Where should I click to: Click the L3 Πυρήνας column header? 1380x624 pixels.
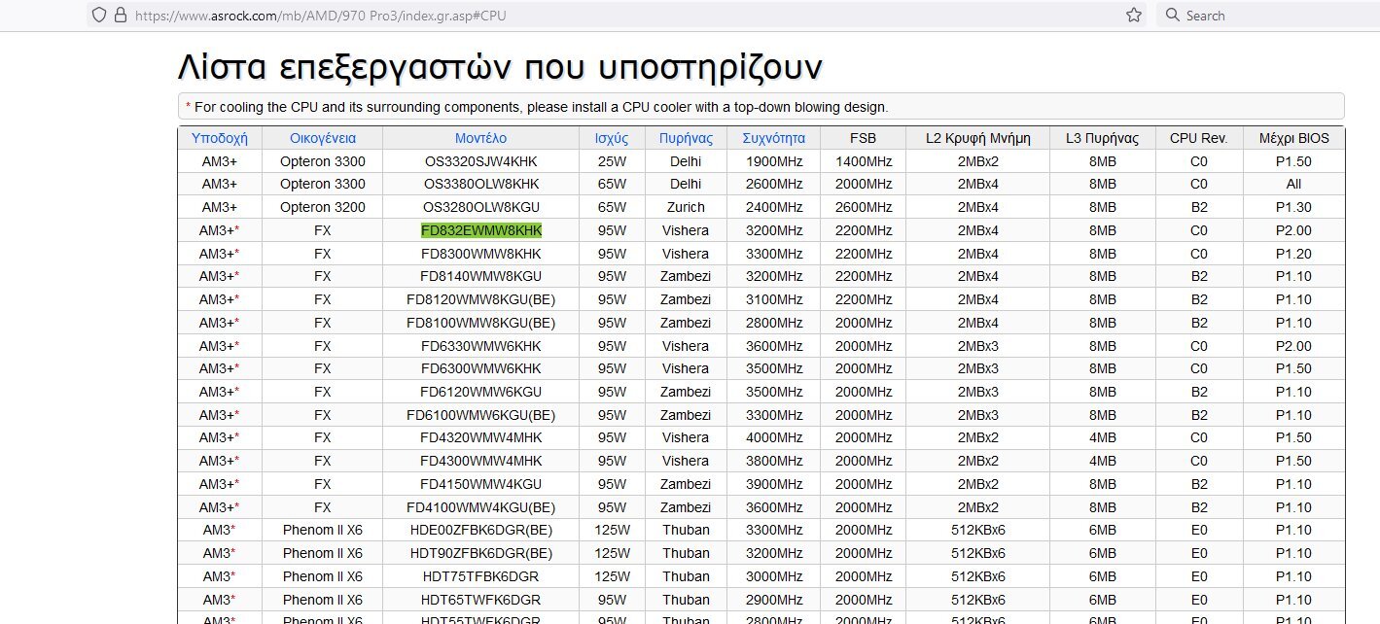tap(1103, 138)
